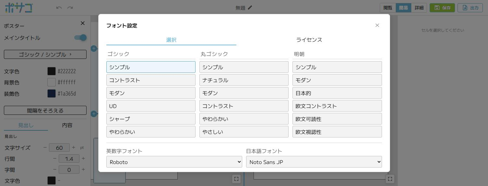Close the フォント設定 dialog with the X
This screenshot has width=488, height=186.
pyautogui.click(x=377, y=25)
